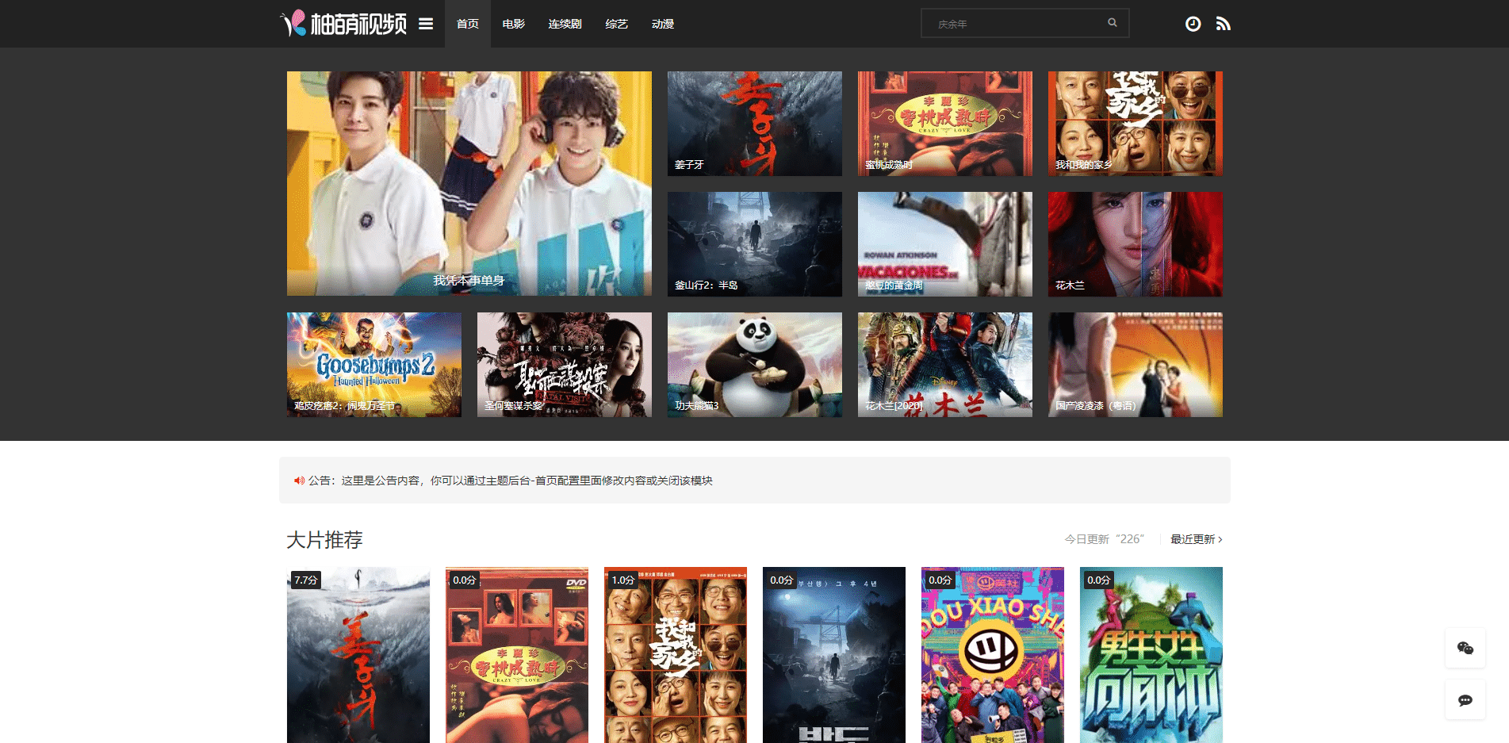Open the 综艺 navigation tab
Image resolution: width=1509 pixels, height=743 pixels.
(x=617, y=24)
